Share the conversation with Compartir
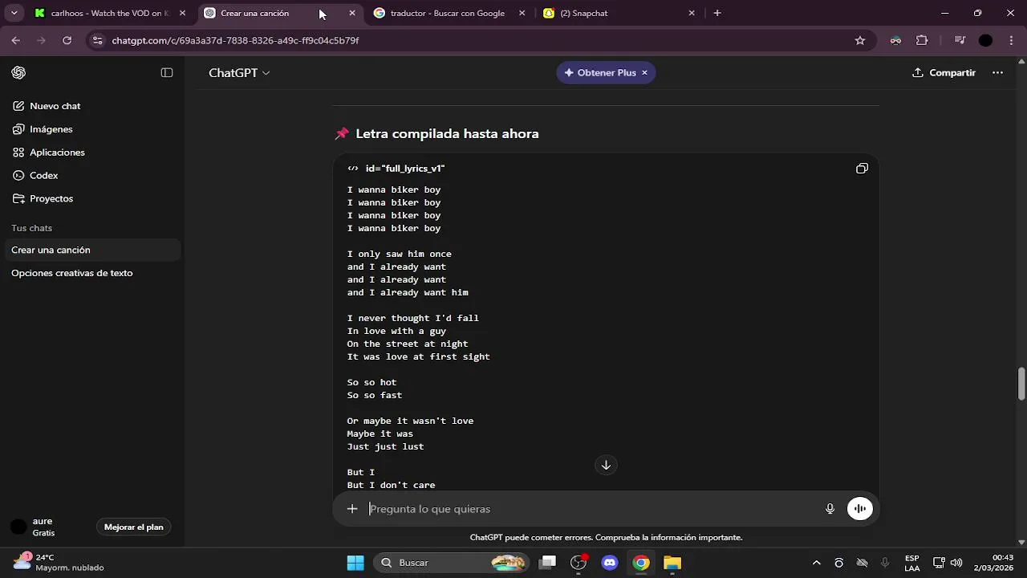The image size is (1027, 578). coord(944,73)
